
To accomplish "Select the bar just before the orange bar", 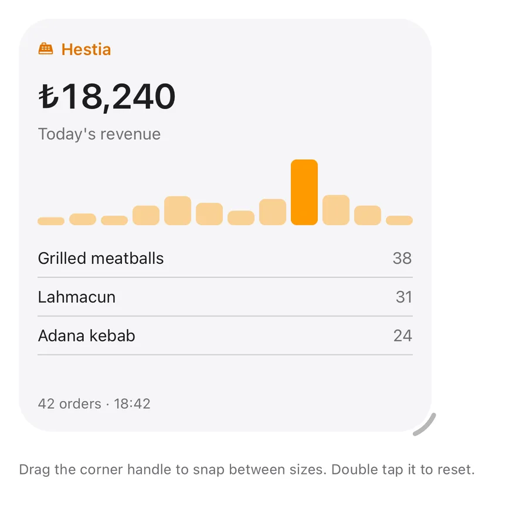I will pyautogui.click(x=273, y=212).
